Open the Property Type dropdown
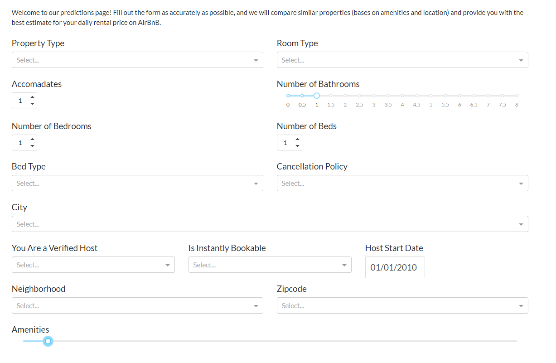 [137, 60]
